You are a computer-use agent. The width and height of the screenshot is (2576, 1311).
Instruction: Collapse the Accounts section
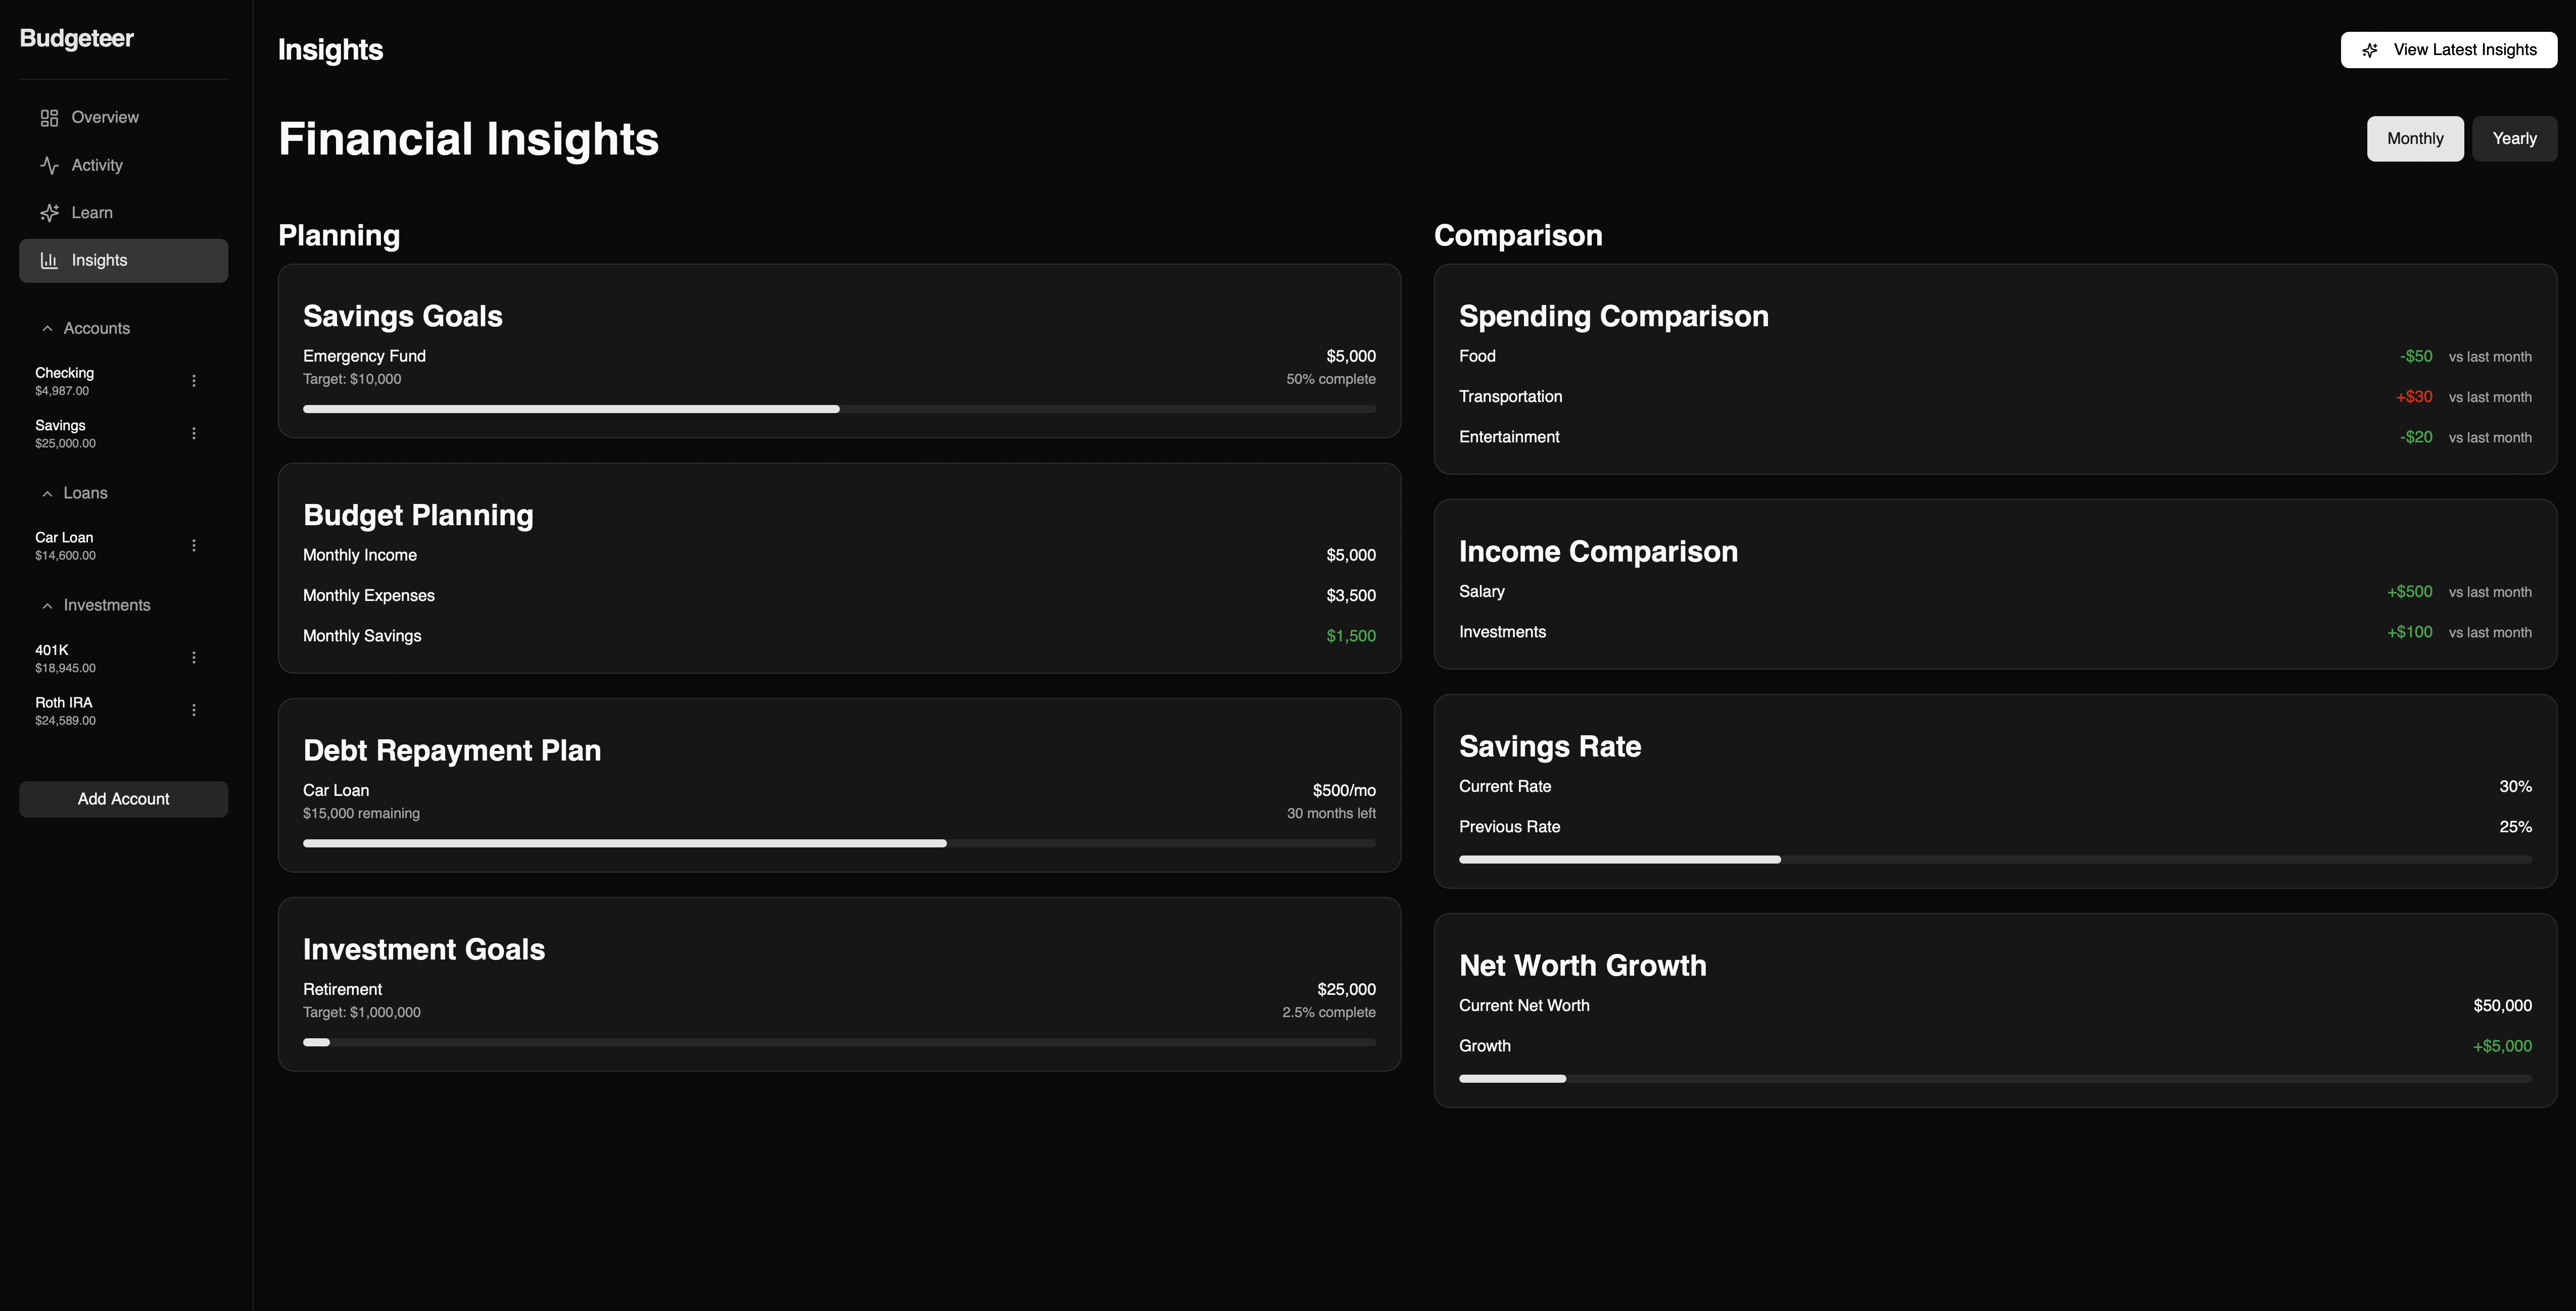point(47,329)
